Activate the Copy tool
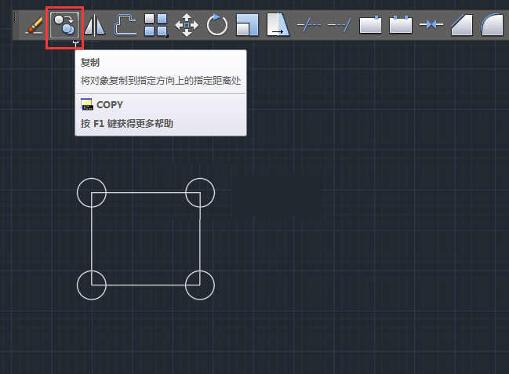The image size is (509, 374). [x=64, y=25]
